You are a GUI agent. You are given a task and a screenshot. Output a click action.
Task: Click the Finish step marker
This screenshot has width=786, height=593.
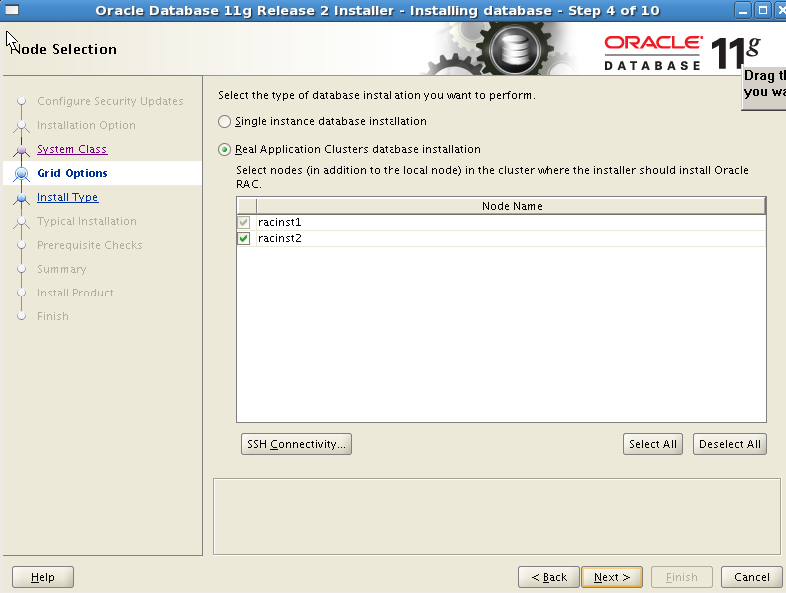[21, 316]
